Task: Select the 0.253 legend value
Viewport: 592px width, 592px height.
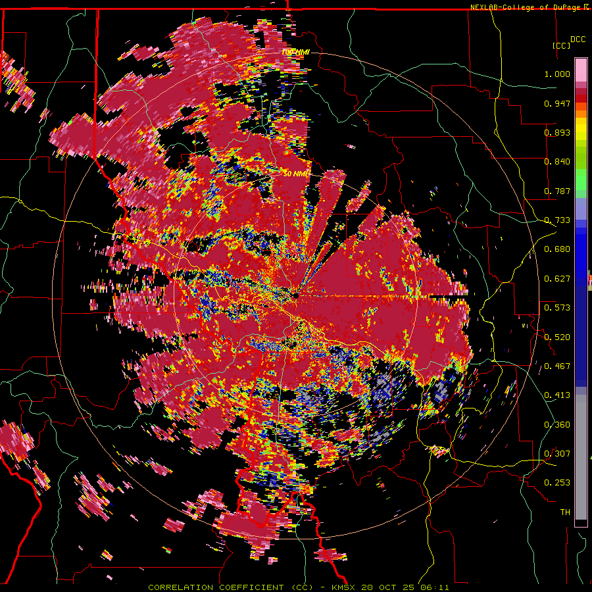Action: coord(557,483)
